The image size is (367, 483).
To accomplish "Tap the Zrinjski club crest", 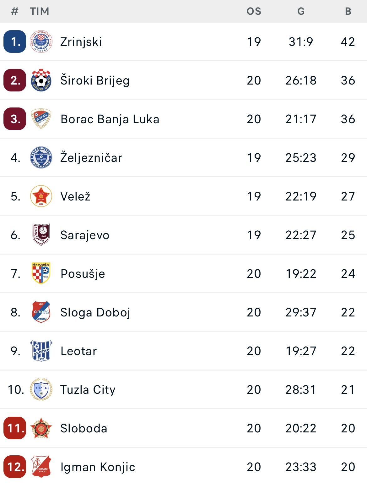I will coord(41,41).
